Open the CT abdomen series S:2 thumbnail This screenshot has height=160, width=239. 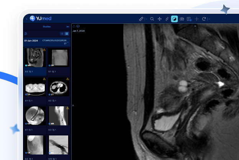[59, 86]
